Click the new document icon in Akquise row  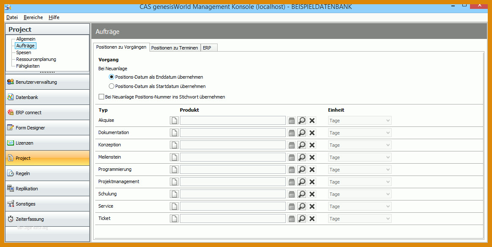point(174,121)
